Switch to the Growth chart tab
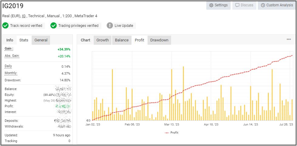 coord(103,40)
